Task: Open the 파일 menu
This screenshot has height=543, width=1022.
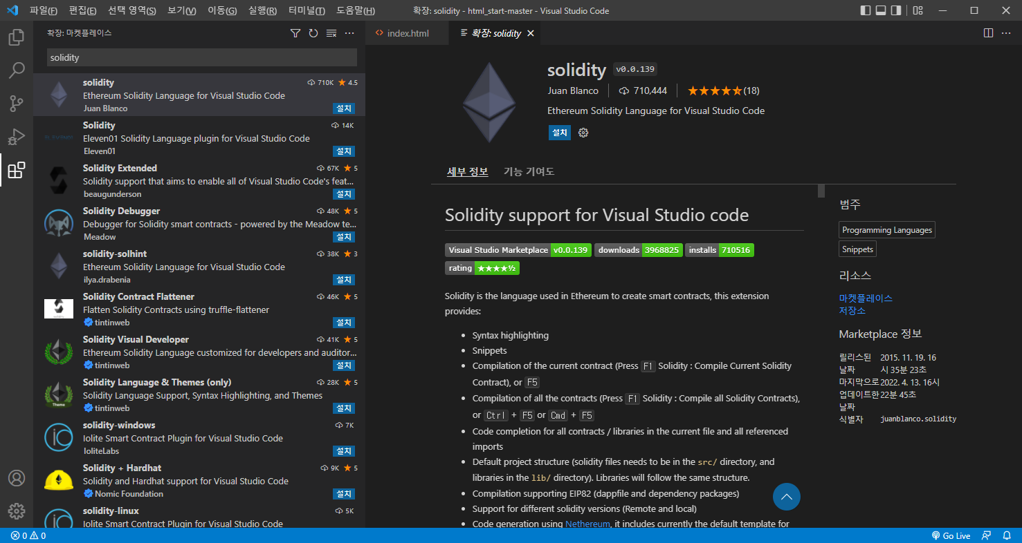Action: pyautogui.click(x=44, y=10)
